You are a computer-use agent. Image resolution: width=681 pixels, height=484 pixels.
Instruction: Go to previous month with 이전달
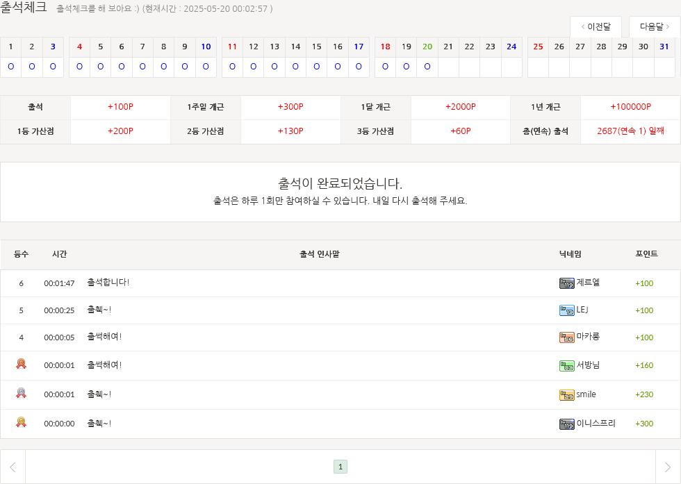[x=596, y=26]
